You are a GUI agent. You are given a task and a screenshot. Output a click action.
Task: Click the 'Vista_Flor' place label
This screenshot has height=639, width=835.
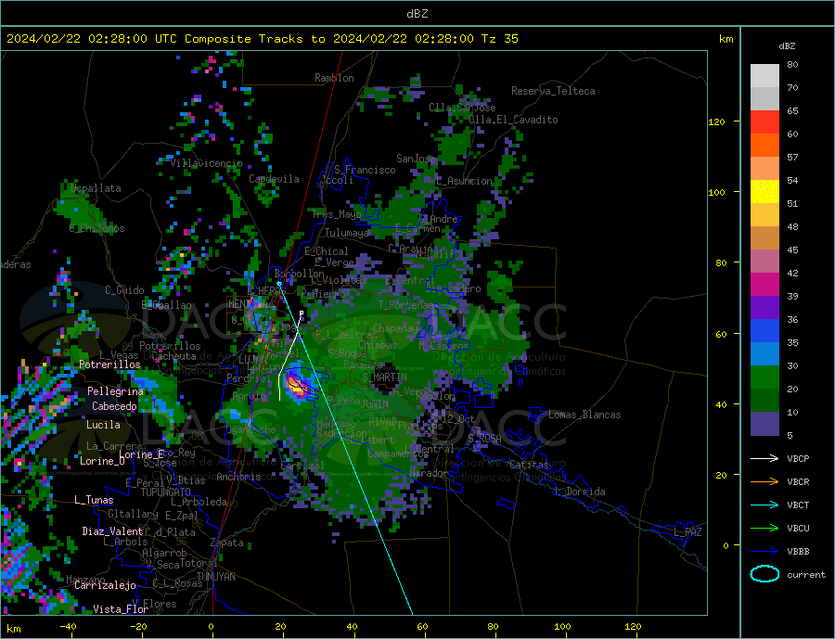click(121, 609)
